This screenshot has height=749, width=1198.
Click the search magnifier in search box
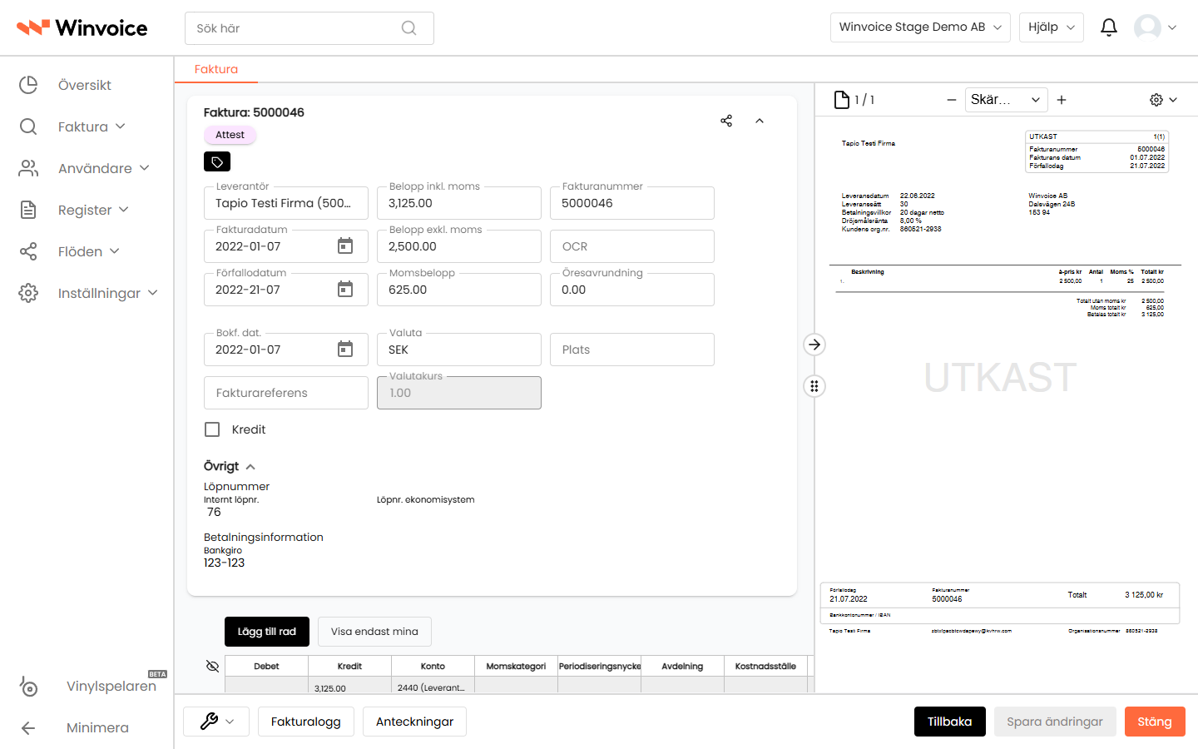[408, 28]
